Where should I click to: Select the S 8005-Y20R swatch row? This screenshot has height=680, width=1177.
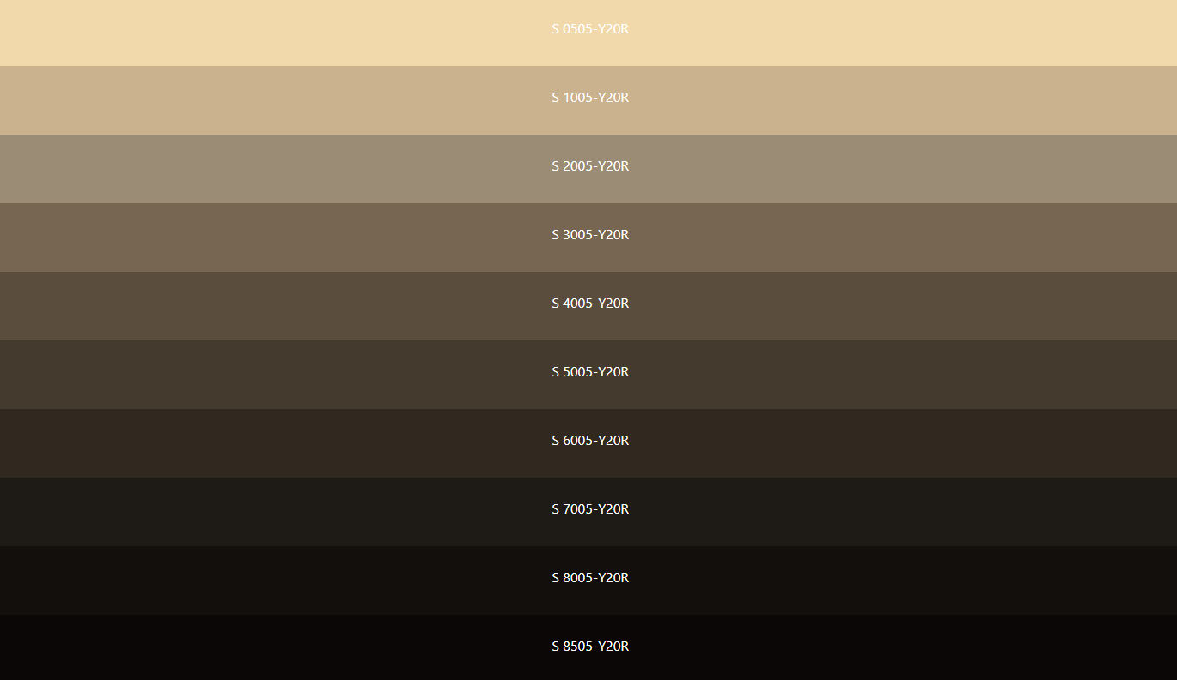(x=257, y=581)
